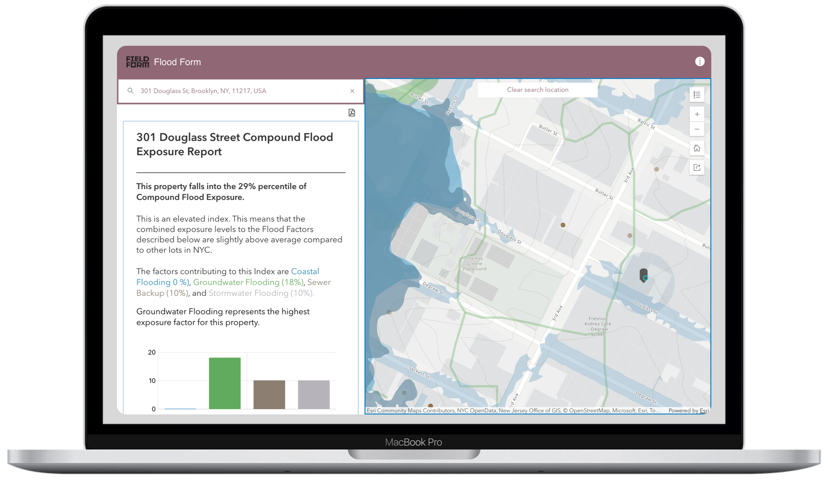
Task: Export report with PDF icon
Action: (352, 113)
